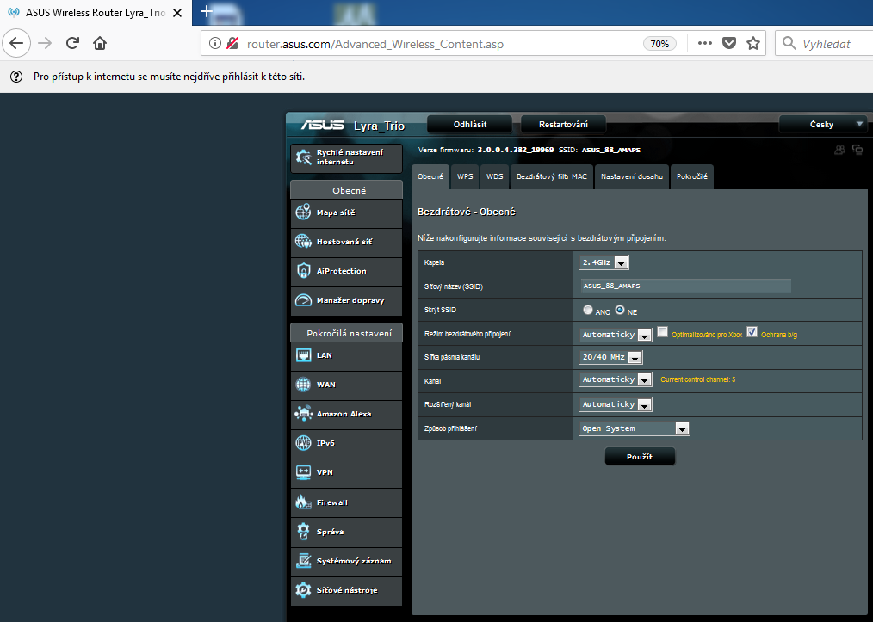Open the Česky language dropdown
The height and width of the screenshot is (622, 873).
(824, 124)
